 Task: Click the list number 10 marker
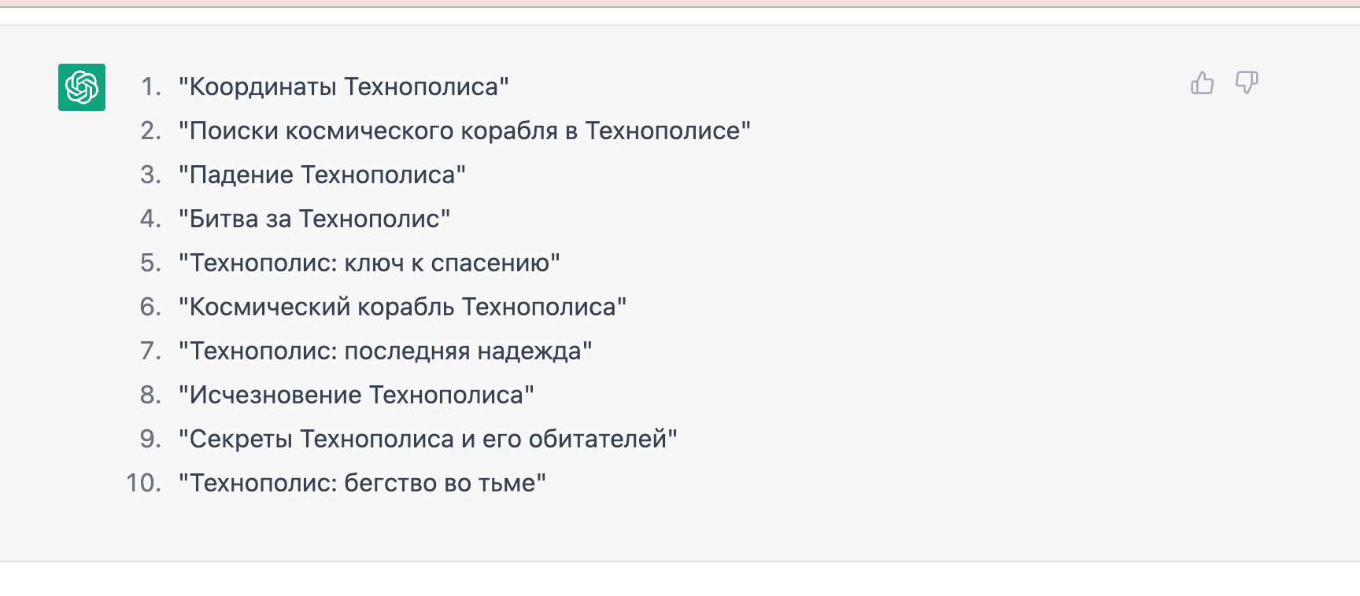[x=143, y=483]
